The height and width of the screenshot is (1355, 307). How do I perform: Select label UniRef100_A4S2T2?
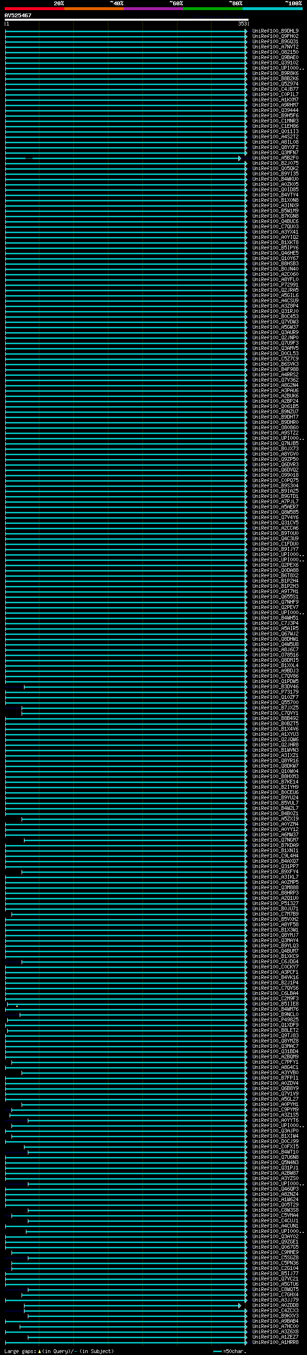tap(275, 137)
